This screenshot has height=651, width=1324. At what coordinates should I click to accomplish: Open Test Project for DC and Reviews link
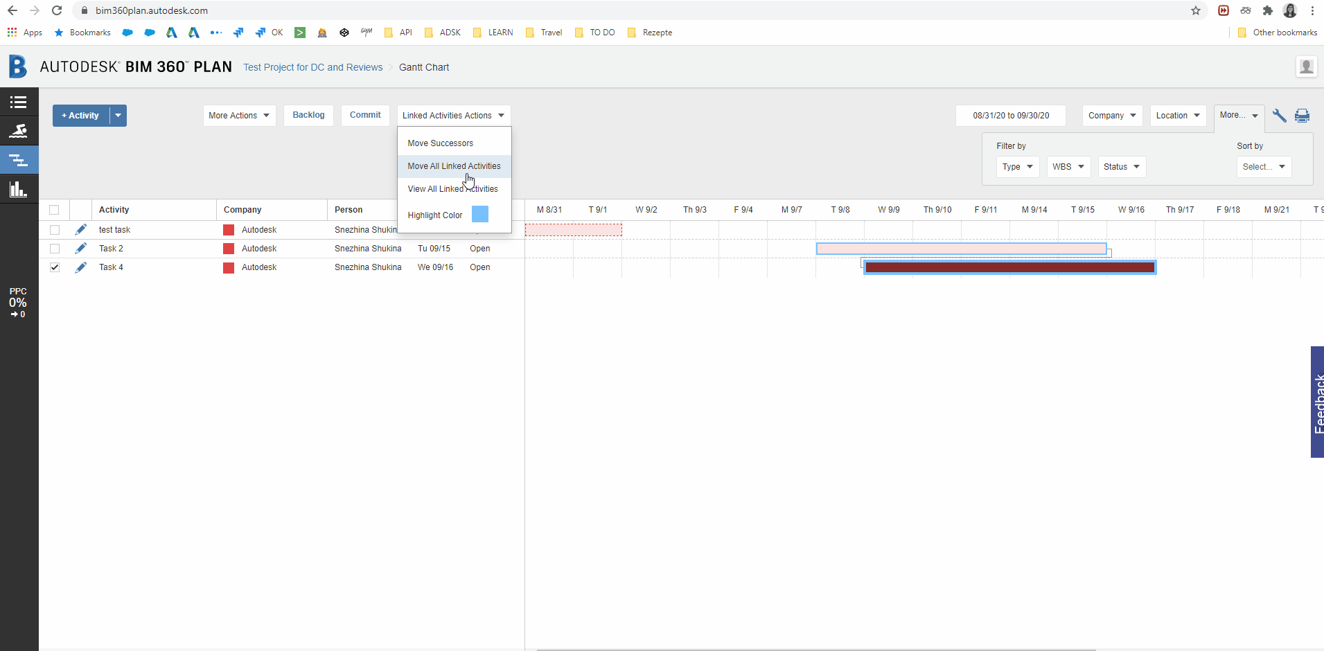[313, 67]
